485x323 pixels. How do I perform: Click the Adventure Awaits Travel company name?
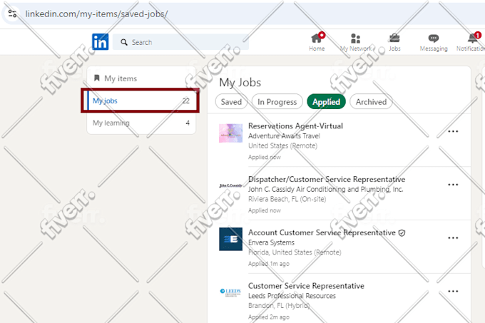coord(285,136)
